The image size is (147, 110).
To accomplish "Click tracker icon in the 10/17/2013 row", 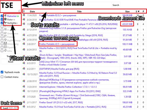I will pos(24,91).
